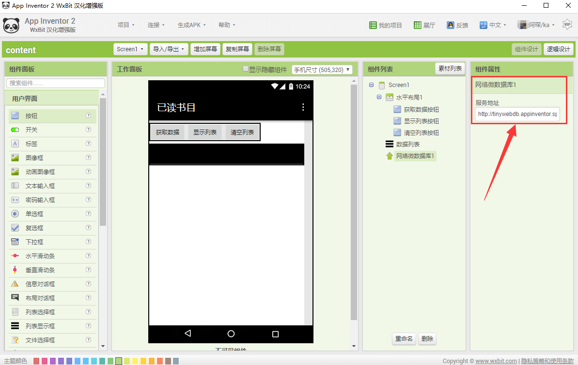Pick the 文本输入框 text box icon
This screenshot has width=578, height=365.
click(15, 186)
